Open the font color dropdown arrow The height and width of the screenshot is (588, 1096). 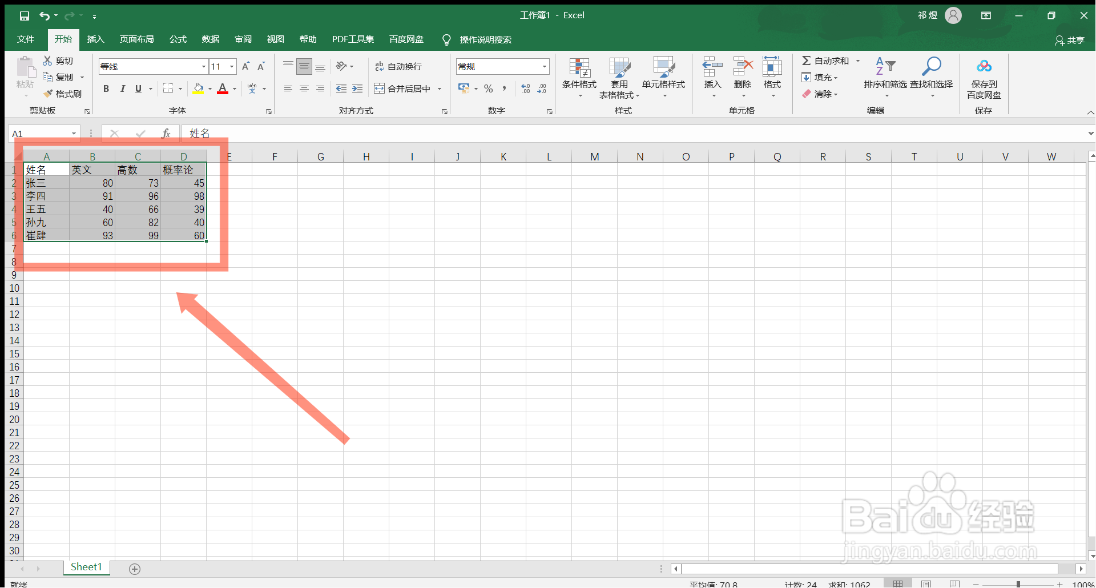tap(235, 88)
